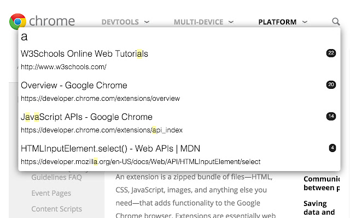Select HTMLInputElement.select() - Web APIs result
This screenshot has height=218, width=350.
(x=110, y=149)
